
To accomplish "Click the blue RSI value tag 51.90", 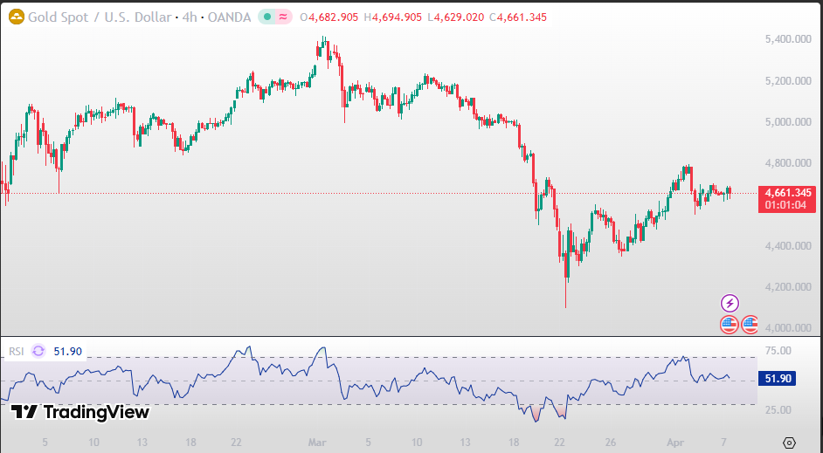I will [x=778, y=379].
